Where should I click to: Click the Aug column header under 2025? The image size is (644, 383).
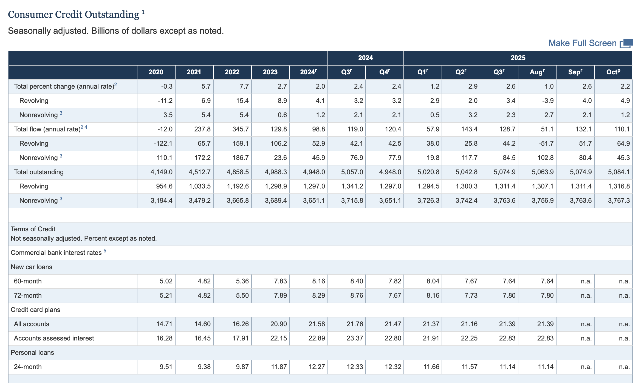coord(537,72)
